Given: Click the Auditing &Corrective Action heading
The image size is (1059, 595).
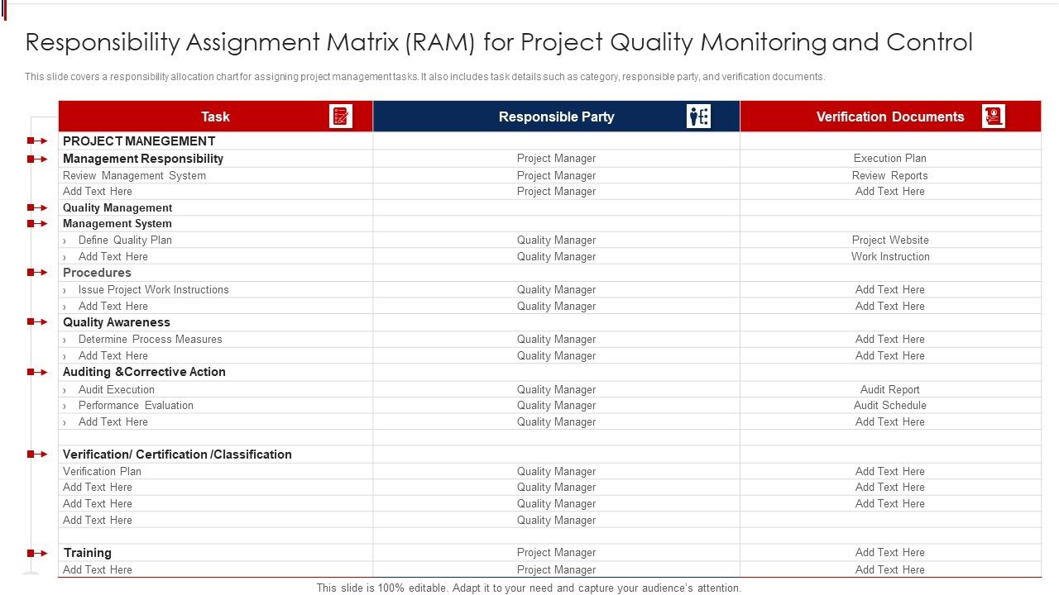Looking at the screenshot, I should coord(144,372).
